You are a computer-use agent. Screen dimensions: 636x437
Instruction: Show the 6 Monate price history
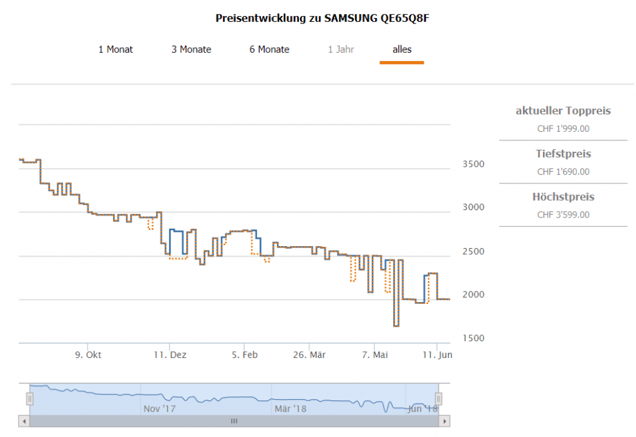pyautogui.click(x=270, y=50)
